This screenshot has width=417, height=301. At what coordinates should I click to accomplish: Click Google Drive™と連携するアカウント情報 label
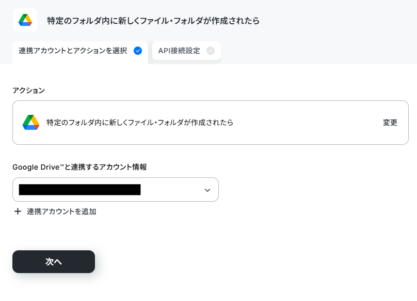(79, 167)
